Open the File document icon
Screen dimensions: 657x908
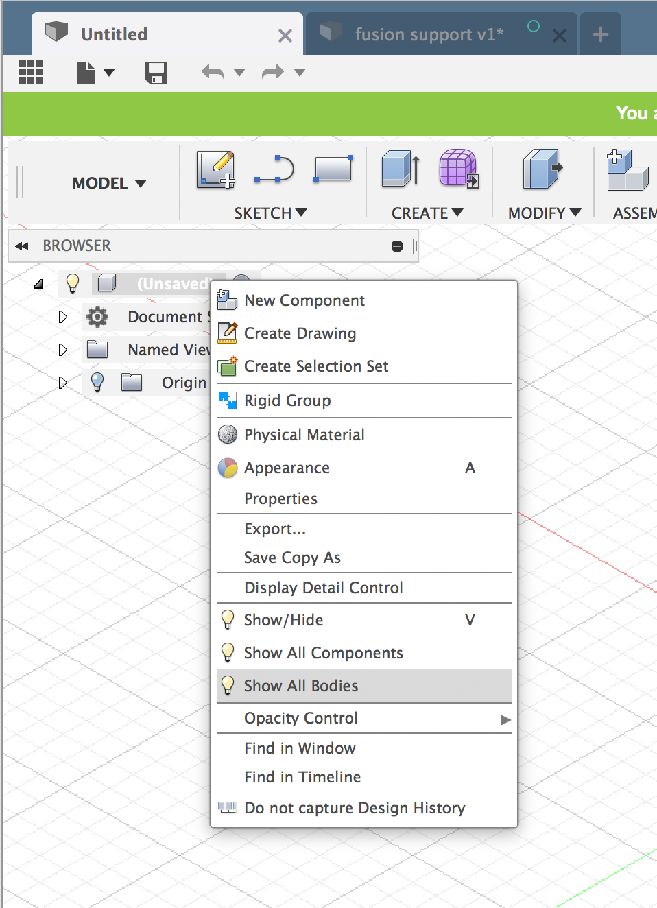coord(86,72)
